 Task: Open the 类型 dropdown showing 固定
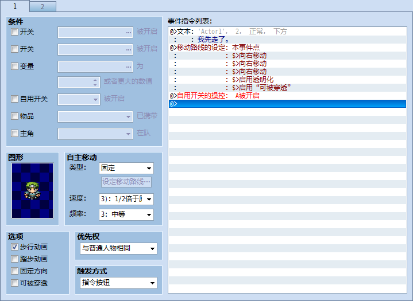126,168
